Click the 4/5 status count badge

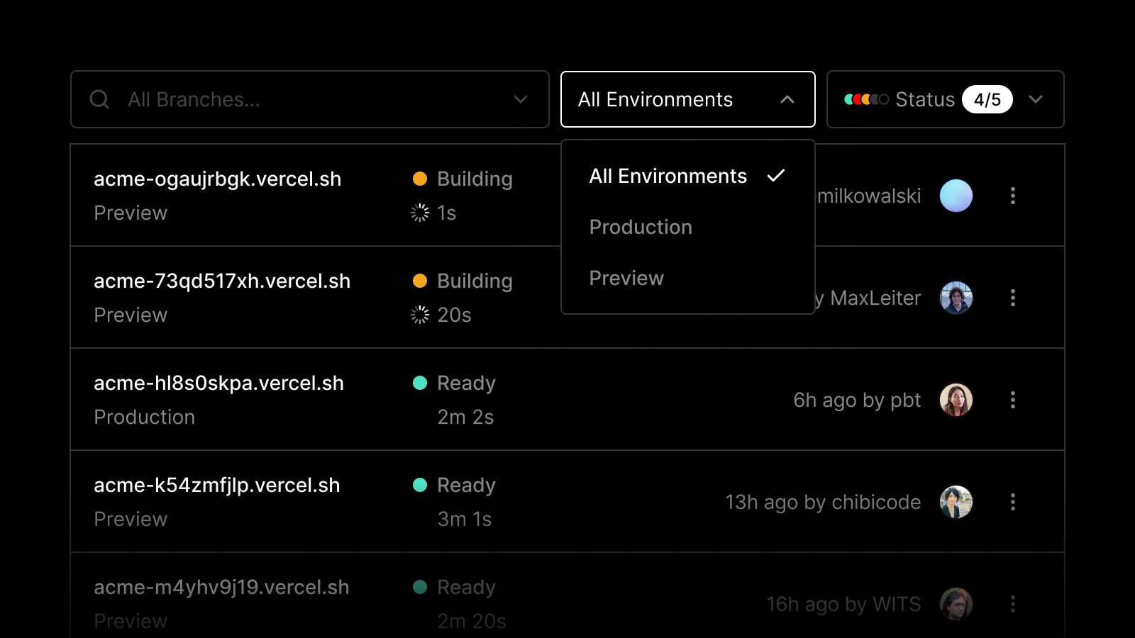(x=989, y=99)
